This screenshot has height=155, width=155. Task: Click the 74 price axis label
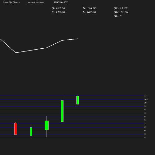pyautogui.click(x=145, y=124)
